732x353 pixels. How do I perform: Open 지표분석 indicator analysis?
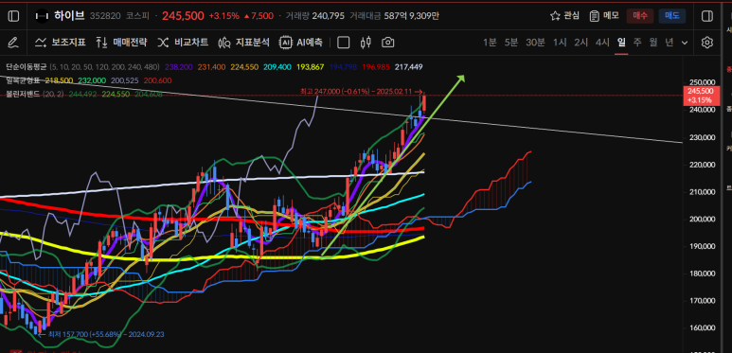(243, 43)
